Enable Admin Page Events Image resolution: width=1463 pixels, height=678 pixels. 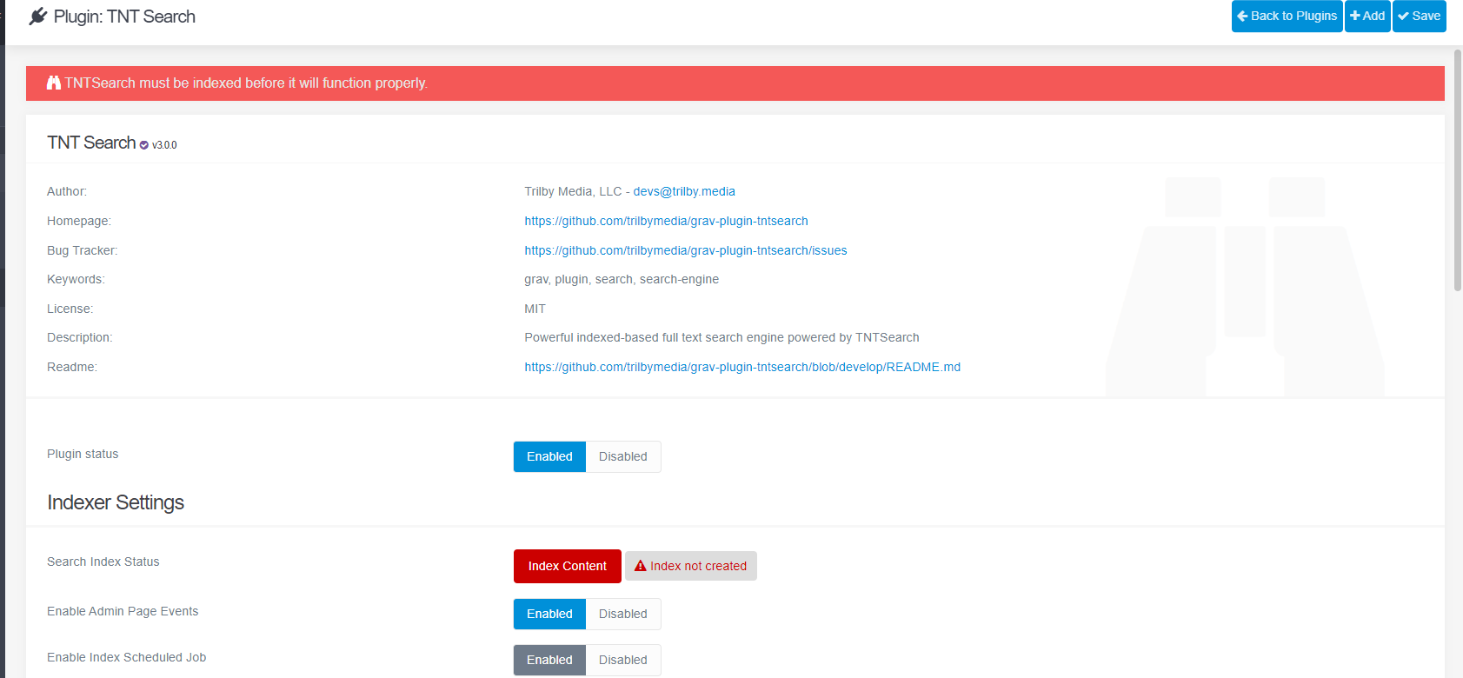[x=549, y=614]
